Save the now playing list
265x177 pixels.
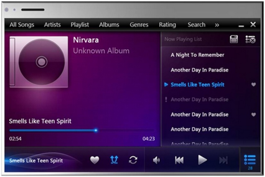click(x=234, y=39)
